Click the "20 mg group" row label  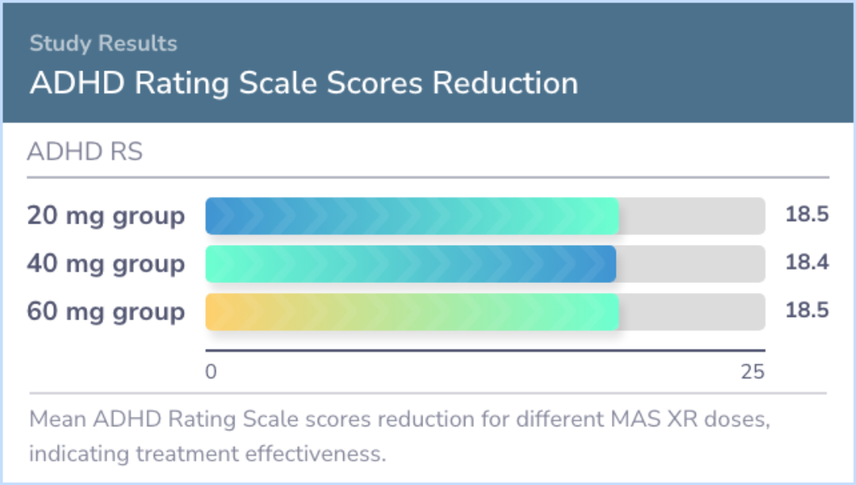[x=105, y=216]
